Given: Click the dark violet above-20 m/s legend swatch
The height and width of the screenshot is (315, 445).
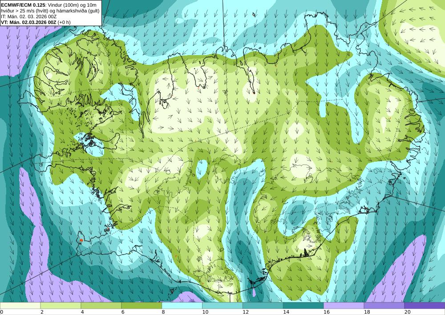Looking at the screenshot, I should pos(425,306).
